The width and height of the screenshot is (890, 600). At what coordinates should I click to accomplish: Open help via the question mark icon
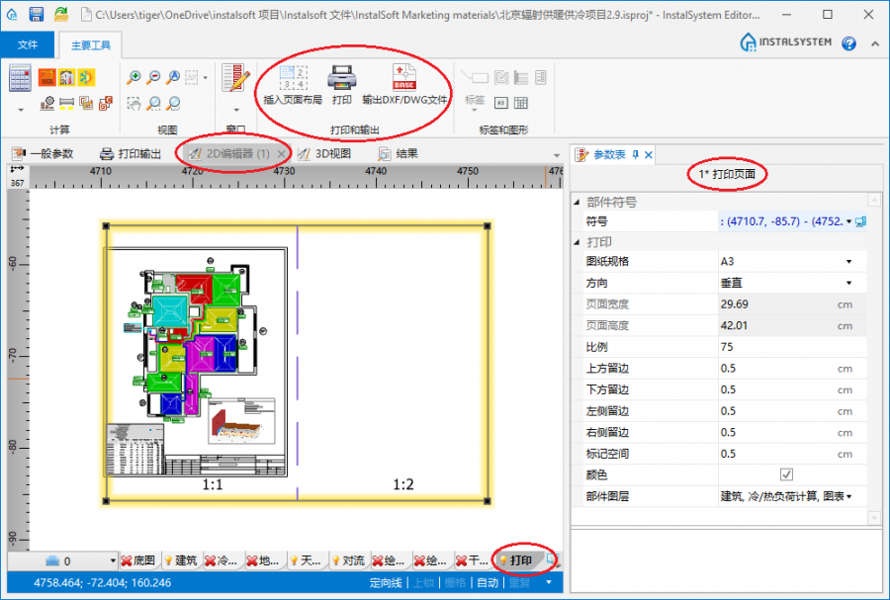tap(848, 43)
